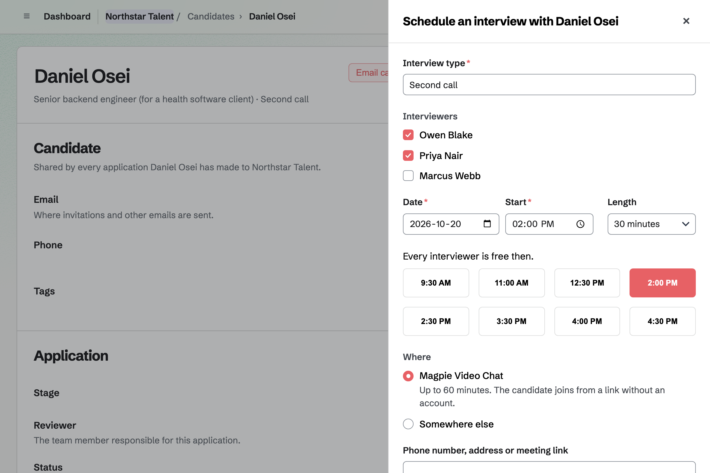Pick the 3:30 PM time slot

[512, 321]
